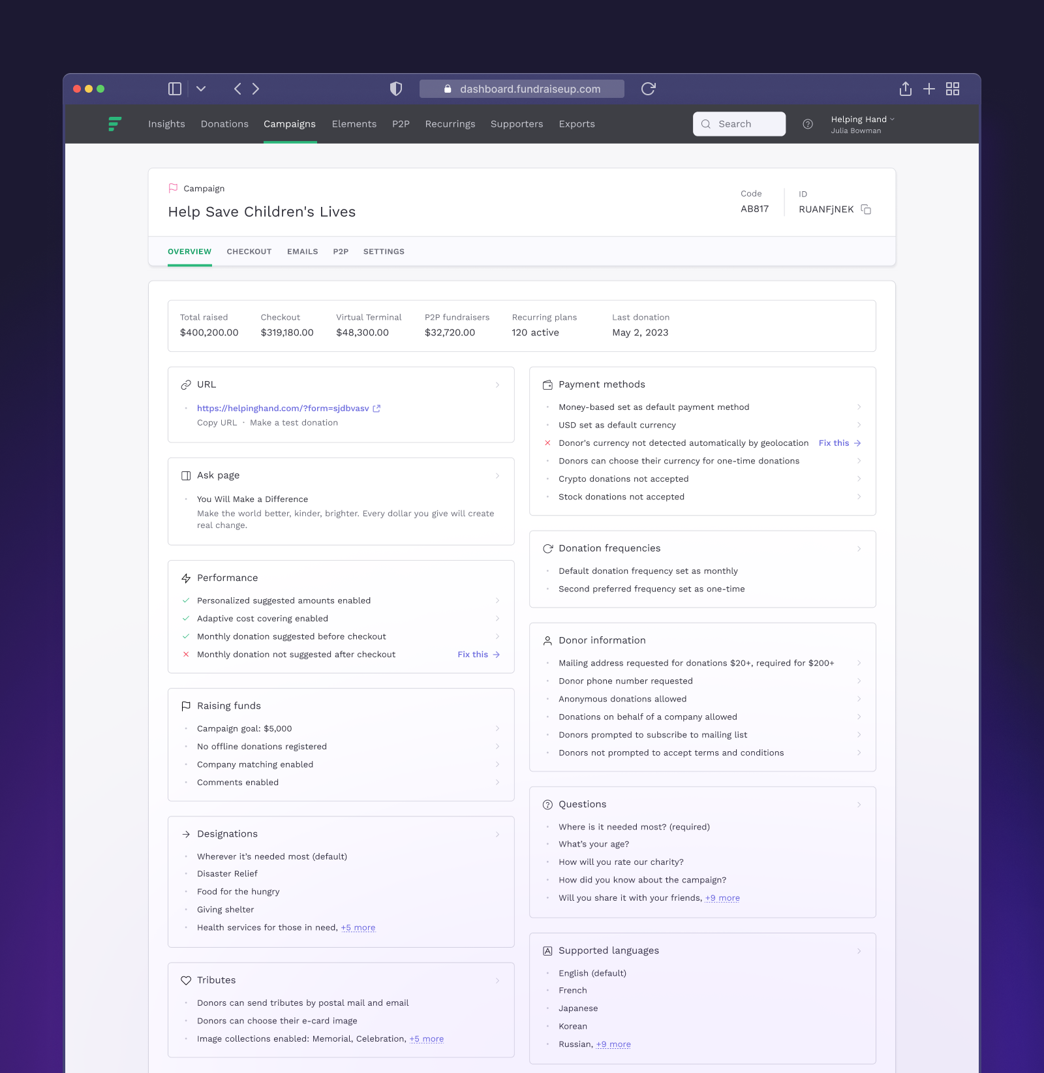Open the tab group dropdown chevron
This screenshot has width=1044, height=1073.
click(201, 89)
